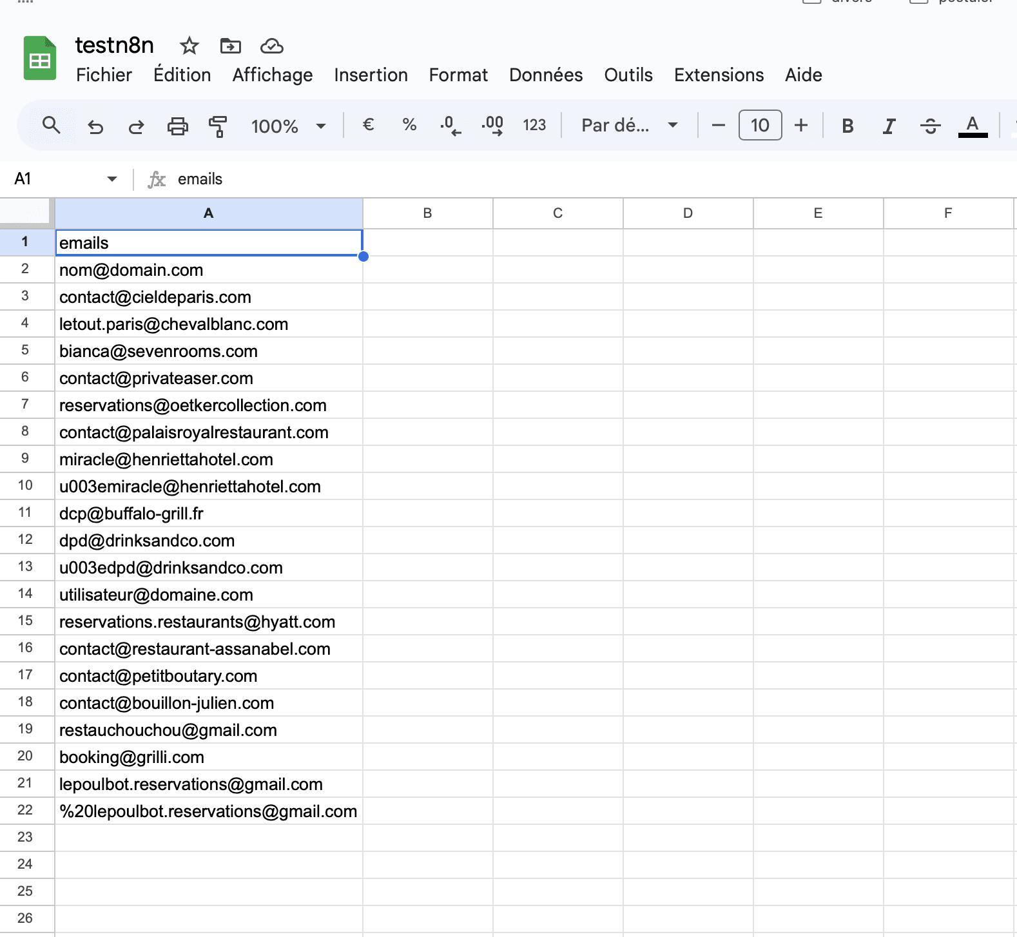Apply percent number format
The image size is (1017, 937).
point(409,124)
